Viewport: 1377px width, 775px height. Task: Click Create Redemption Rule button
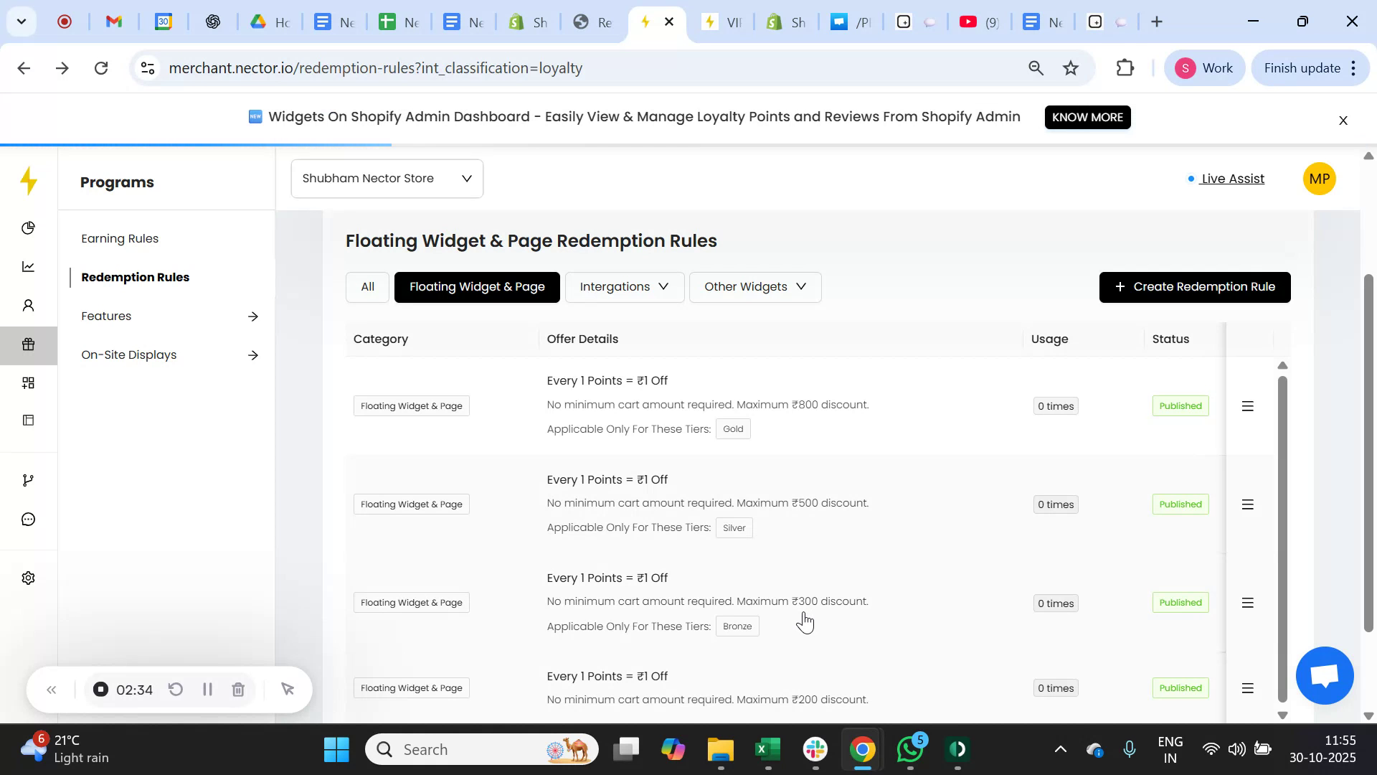1194,287
